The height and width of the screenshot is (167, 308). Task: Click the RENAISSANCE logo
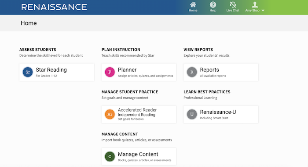pyautogui.click(x=54, y=7)
